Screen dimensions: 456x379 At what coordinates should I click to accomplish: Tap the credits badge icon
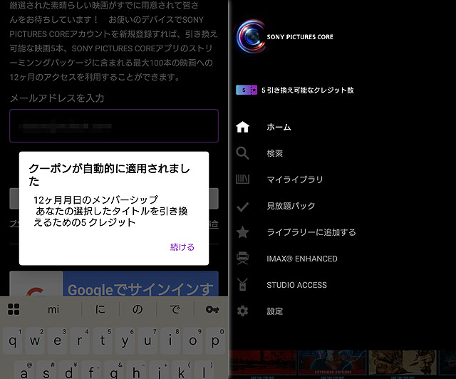coord(247,90)
